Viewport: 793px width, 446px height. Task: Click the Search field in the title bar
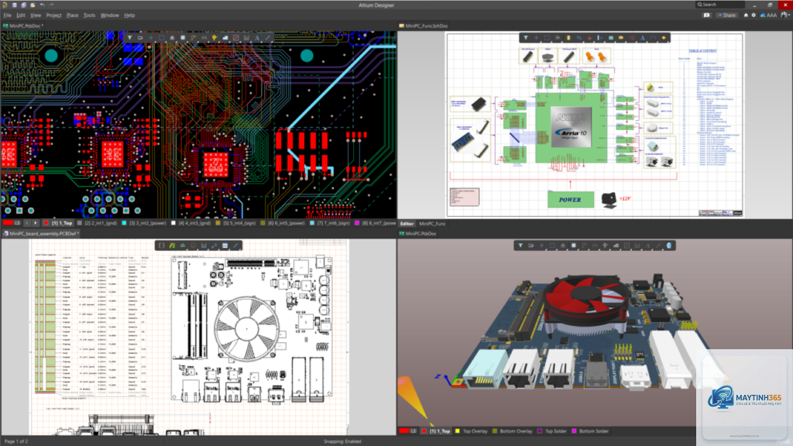click(x=720, y=5)
